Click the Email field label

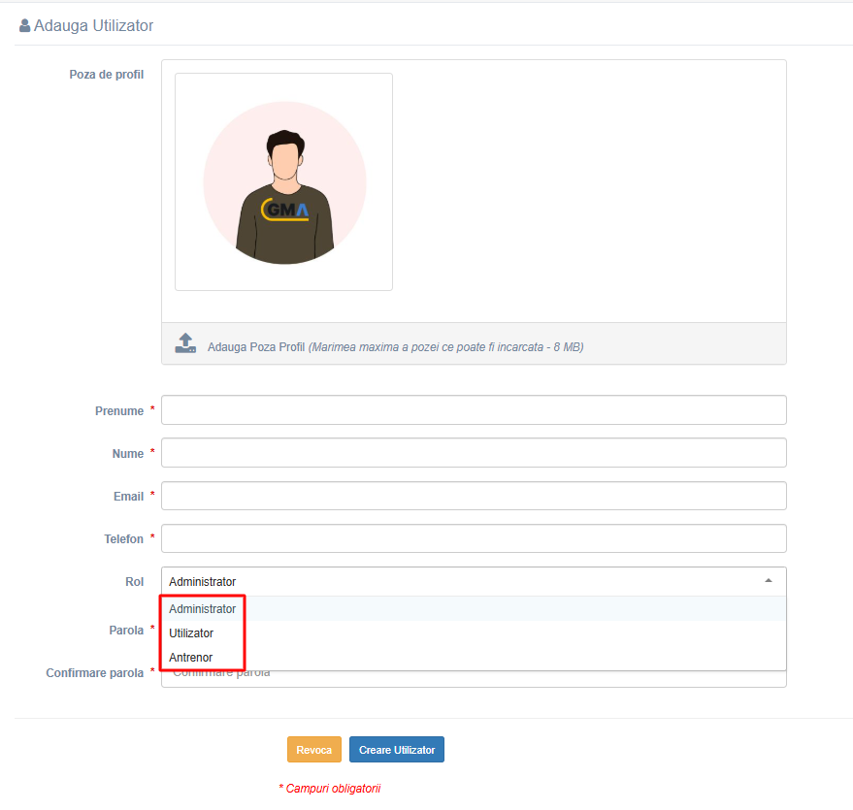[x=128, y=497]
